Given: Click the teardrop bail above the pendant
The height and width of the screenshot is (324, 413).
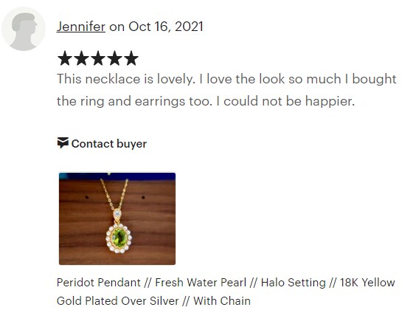Looking at the screenshot, I should (x=117, y=215).
